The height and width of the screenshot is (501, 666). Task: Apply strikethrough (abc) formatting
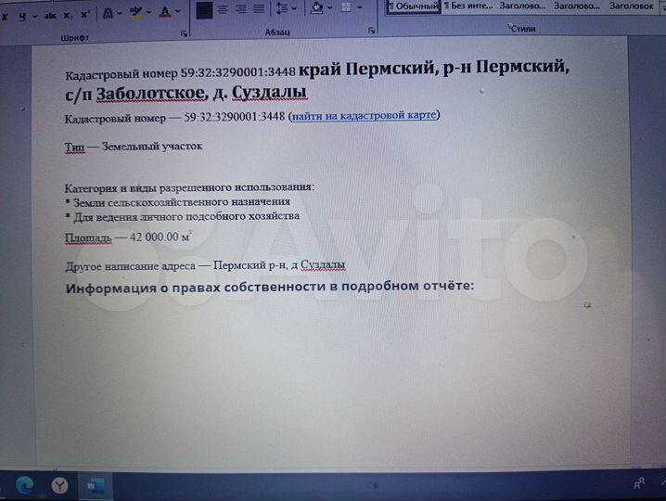50,16
